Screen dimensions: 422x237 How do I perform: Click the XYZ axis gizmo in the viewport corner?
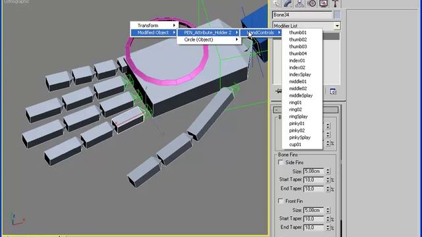17,219
